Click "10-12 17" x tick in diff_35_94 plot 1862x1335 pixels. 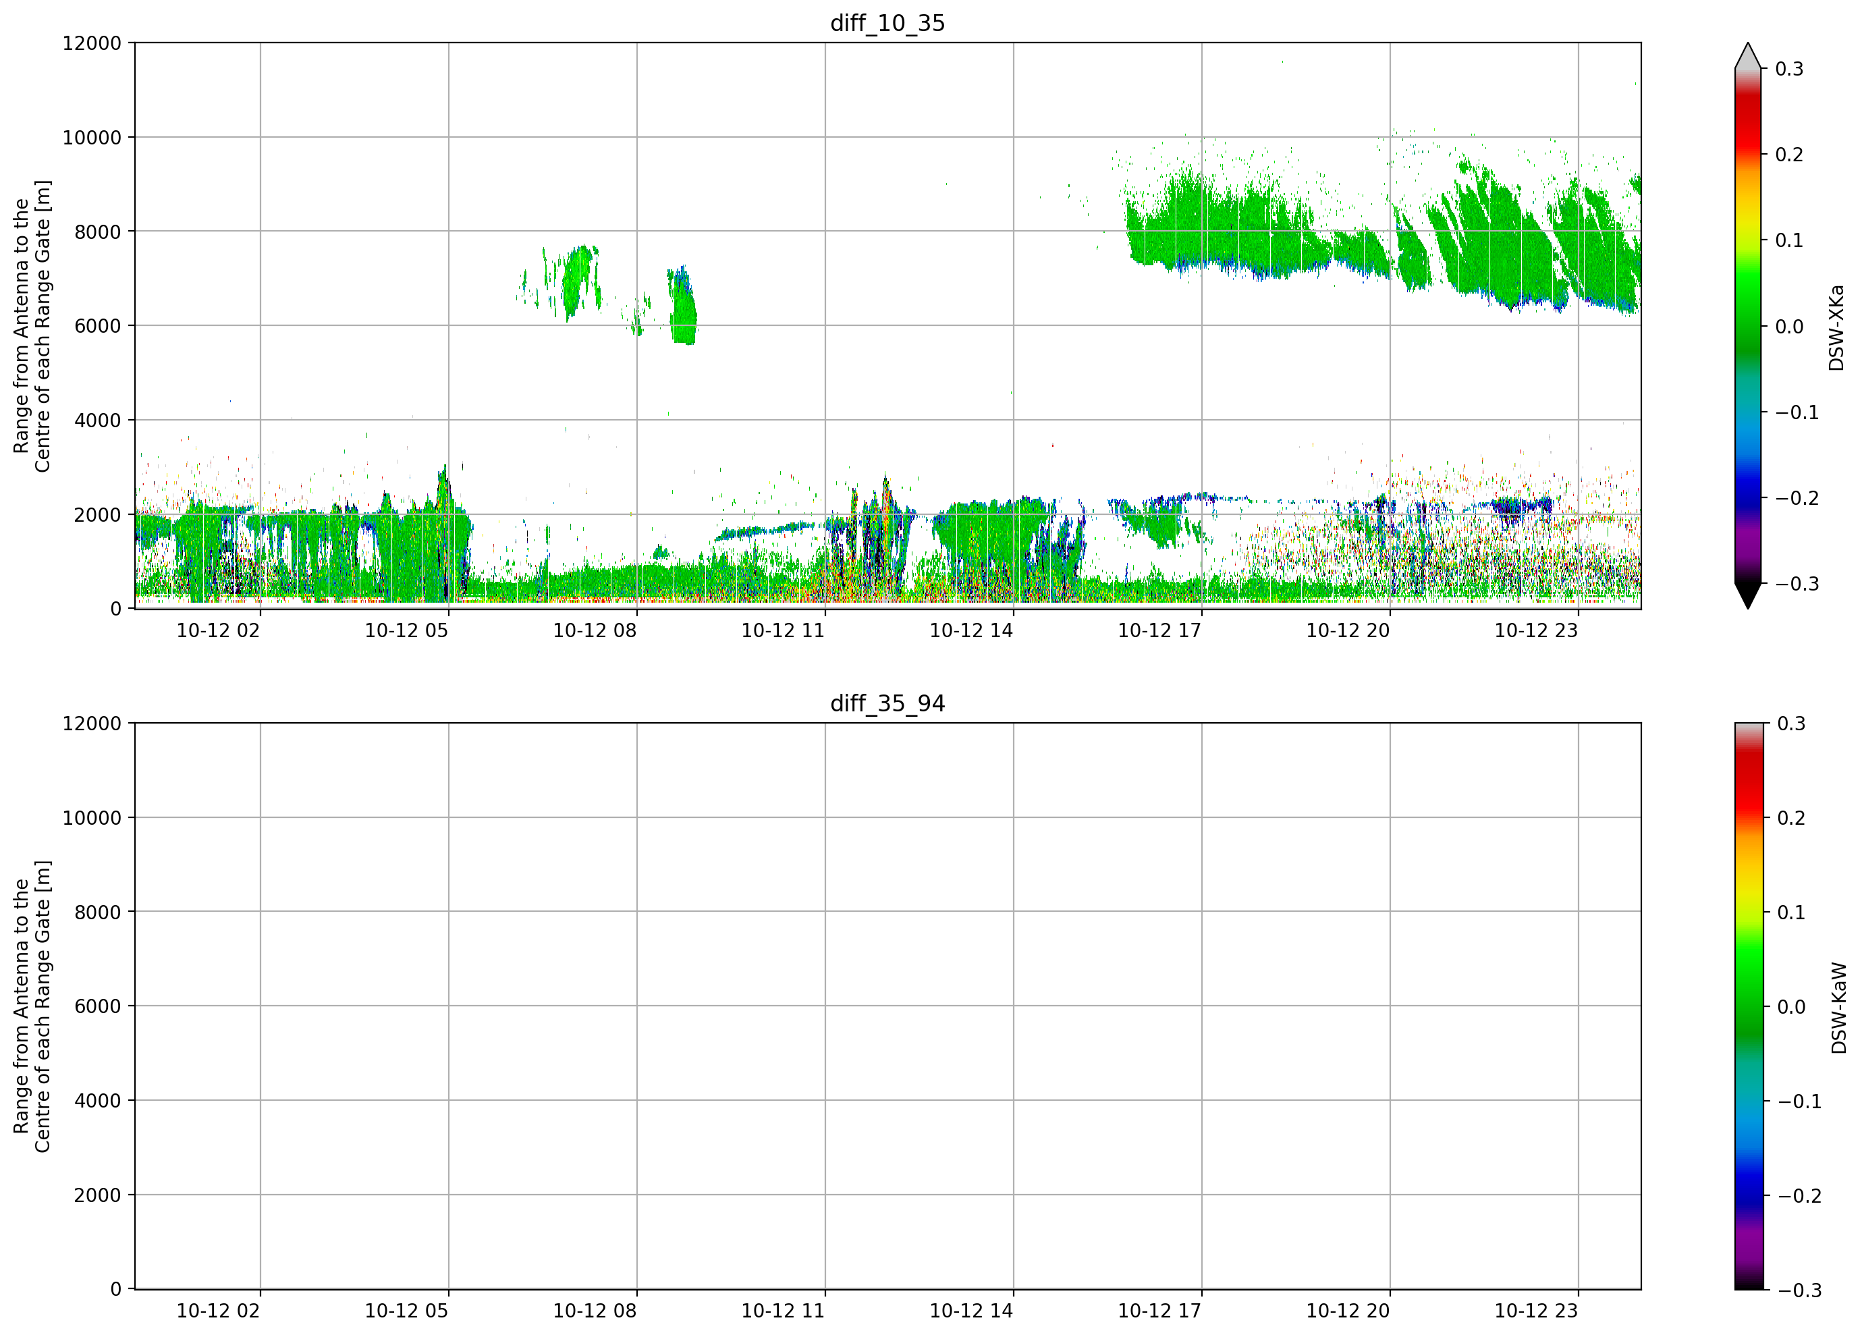1160,1311
